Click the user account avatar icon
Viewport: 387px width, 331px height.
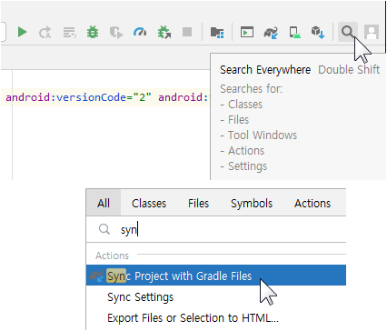372,32
